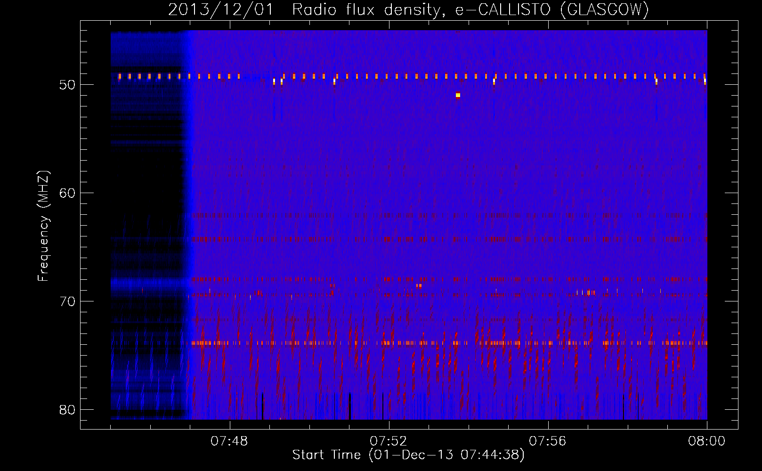Click the 50 frequency tick label

(x=67, y=85)
